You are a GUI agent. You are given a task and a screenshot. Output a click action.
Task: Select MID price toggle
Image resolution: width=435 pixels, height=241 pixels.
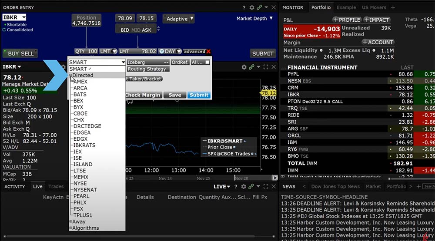136,30
